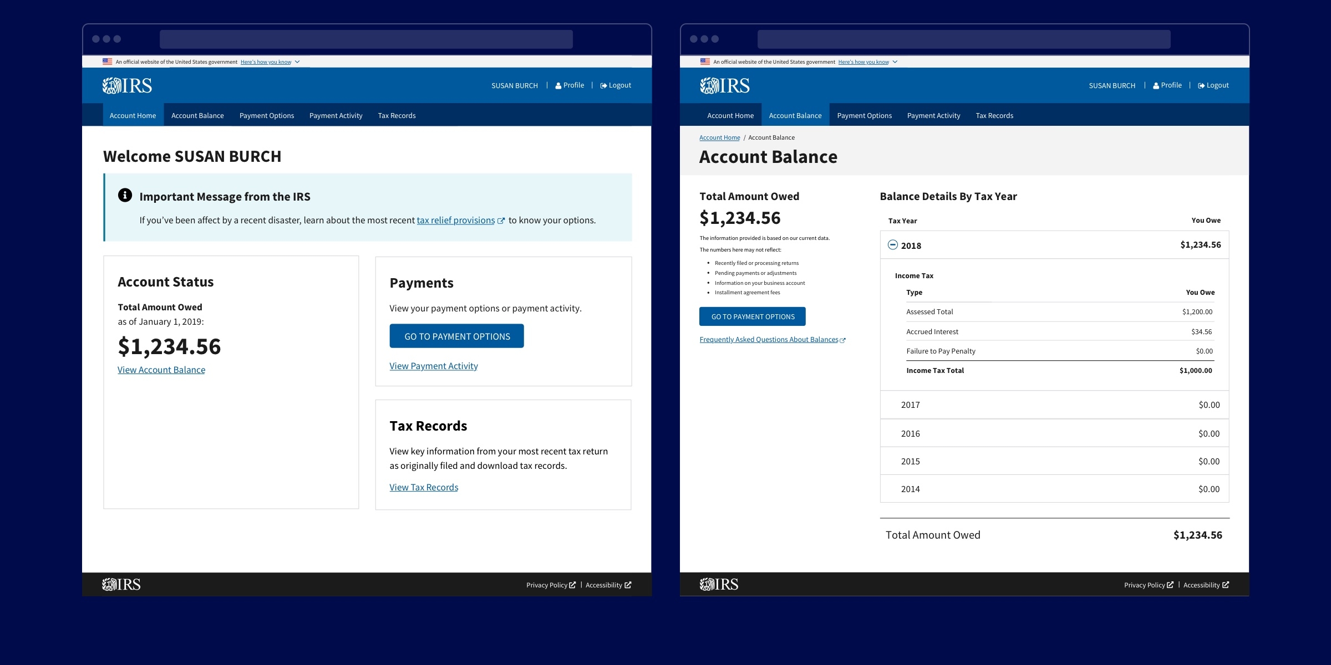The height and width of the screenshot is (665, 1331).
Task: Click IRS footer logo in right window
Action: click(719, 585)
